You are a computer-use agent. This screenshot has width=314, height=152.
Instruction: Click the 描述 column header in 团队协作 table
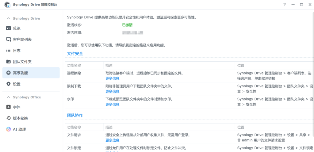[109, 127]
